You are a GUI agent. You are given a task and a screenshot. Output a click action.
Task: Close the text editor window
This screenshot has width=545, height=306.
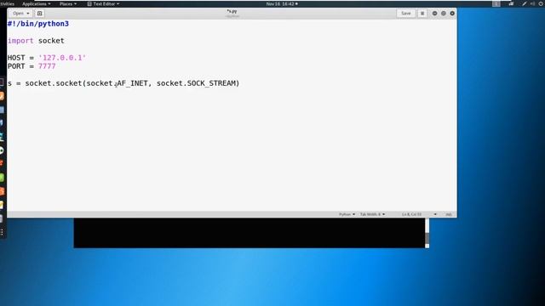tap(452, 14)
